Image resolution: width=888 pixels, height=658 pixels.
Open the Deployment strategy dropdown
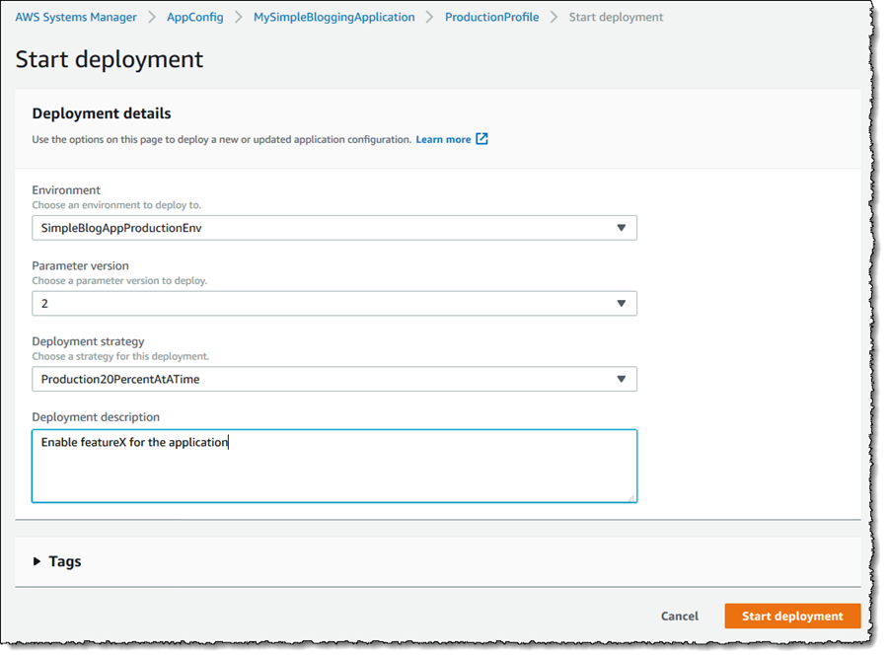334,379
